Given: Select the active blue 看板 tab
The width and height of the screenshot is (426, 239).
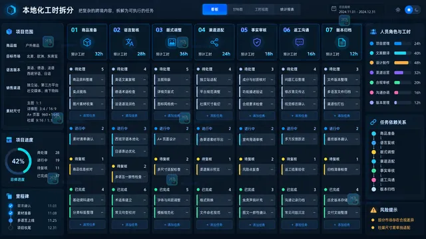Looking at the screenshot, I should (214, 9).
